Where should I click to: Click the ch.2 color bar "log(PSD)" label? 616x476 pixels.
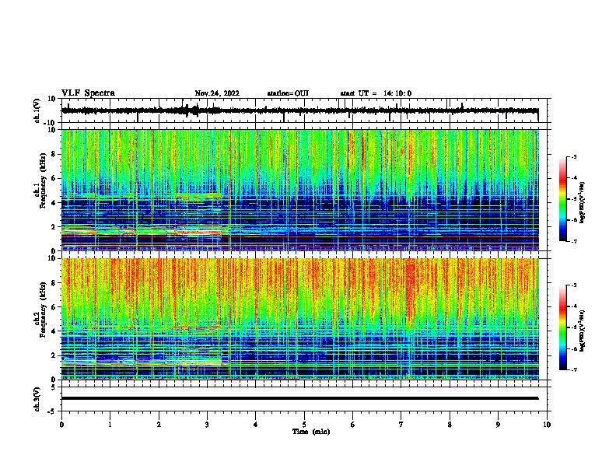click(583, 331)
